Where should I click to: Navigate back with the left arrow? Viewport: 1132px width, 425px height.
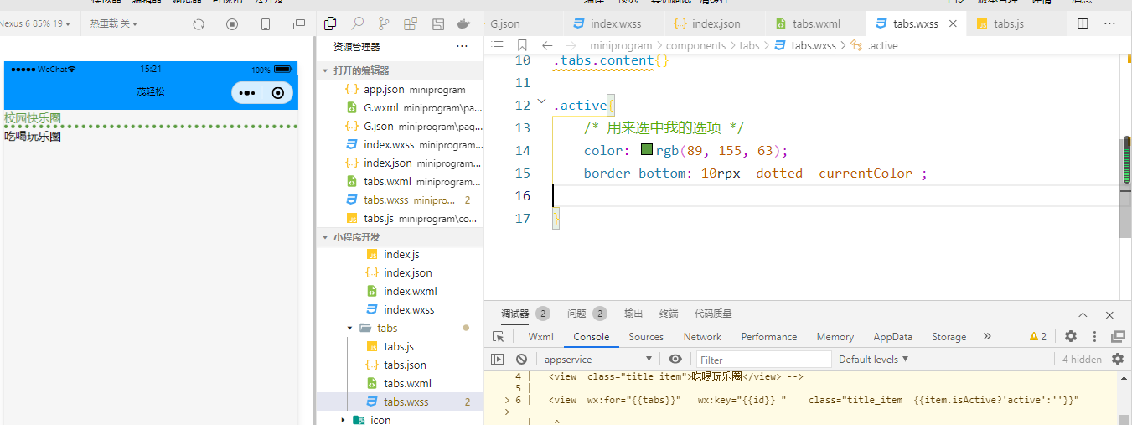pyautogui.click(x=547, y=45)
